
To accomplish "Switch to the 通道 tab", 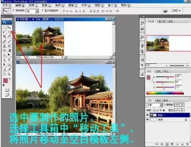I will (159, 100).
